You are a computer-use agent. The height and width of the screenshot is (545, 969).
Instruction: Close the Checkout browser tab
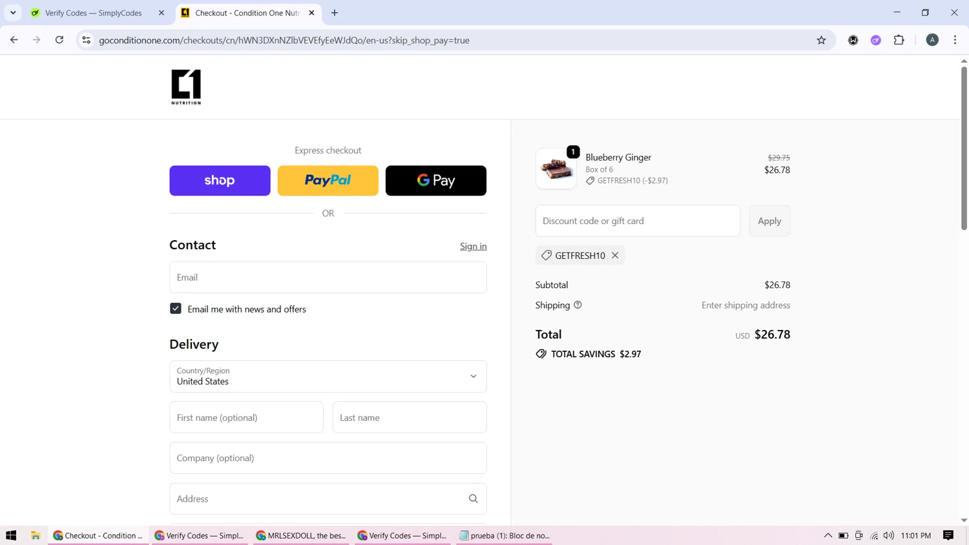click(x=312, y=13)
